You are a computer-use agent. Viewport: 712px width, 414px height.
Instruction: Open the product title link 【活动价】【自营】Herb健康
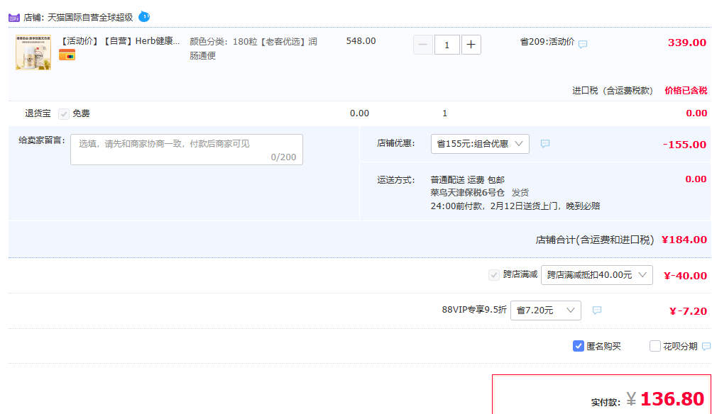click(x=120, y=41)
